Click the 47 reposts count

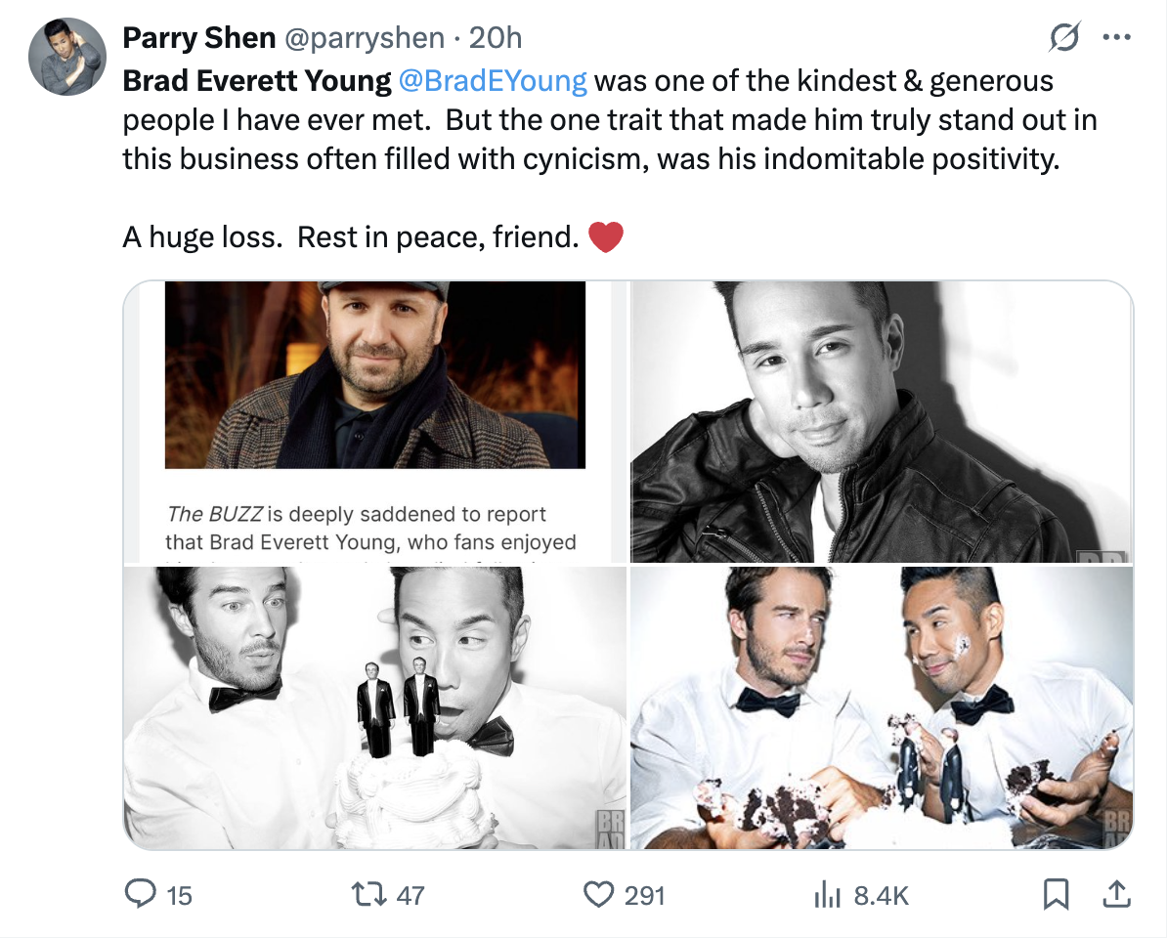point(410,894)
